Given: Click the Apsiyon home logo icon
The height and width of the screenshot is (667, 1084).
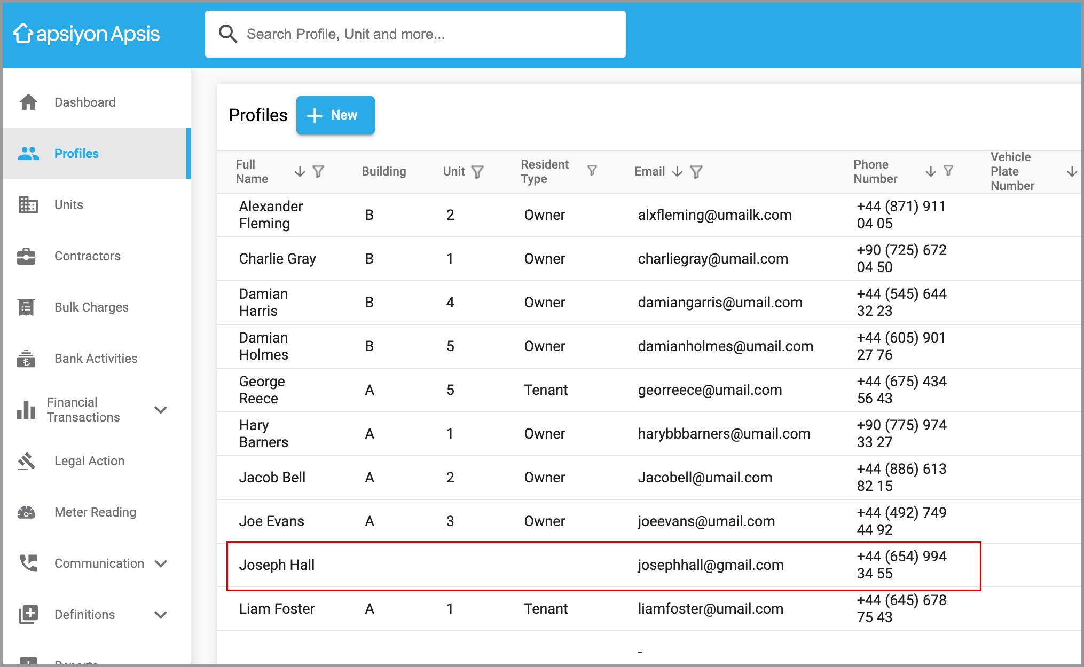Looking at the screenshot, I should (x=23, y=34).
